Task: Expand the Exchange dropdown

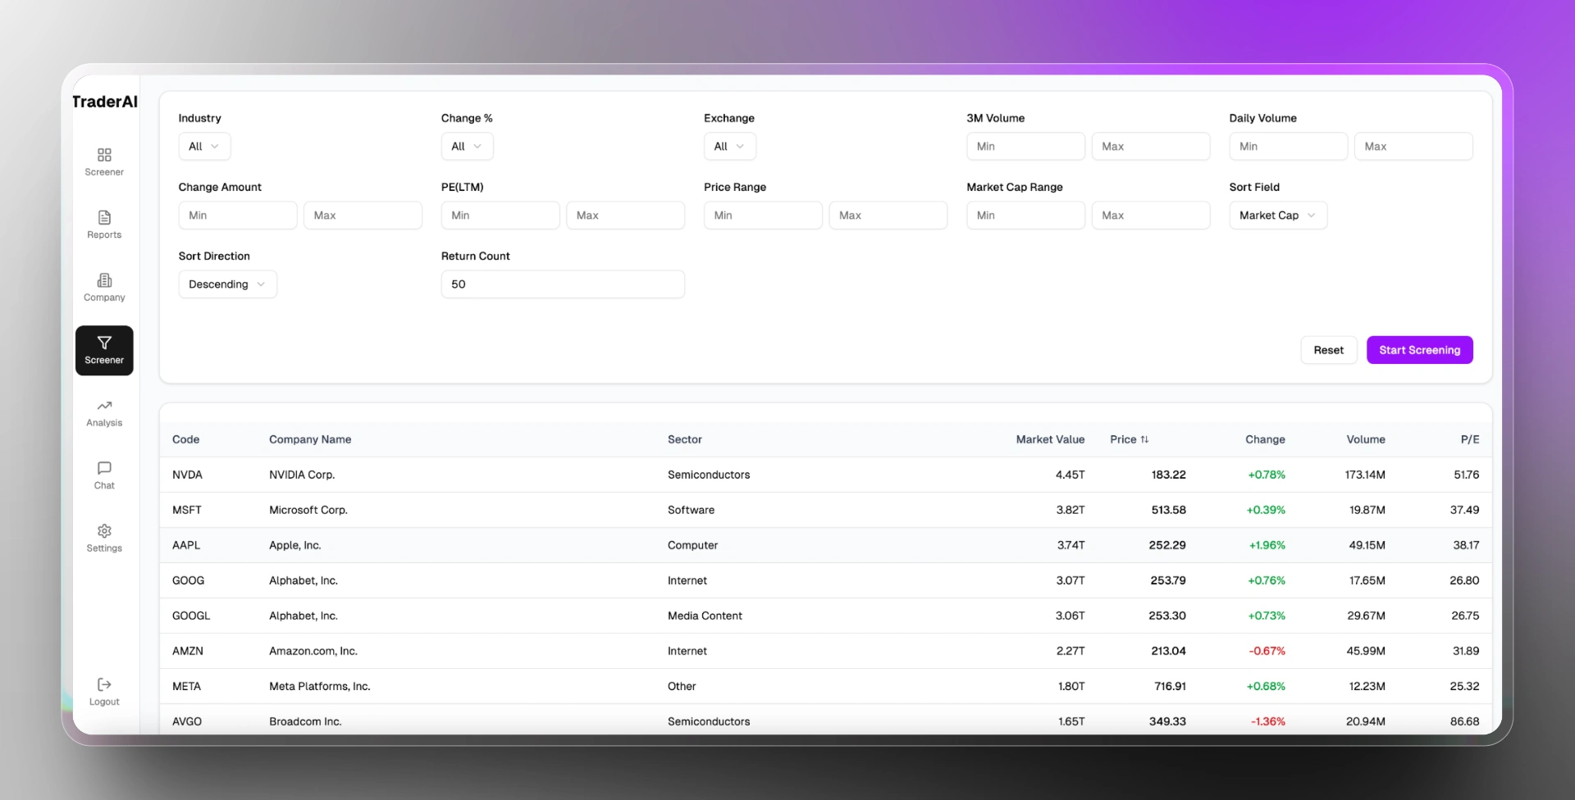Action: pos(729,147)
